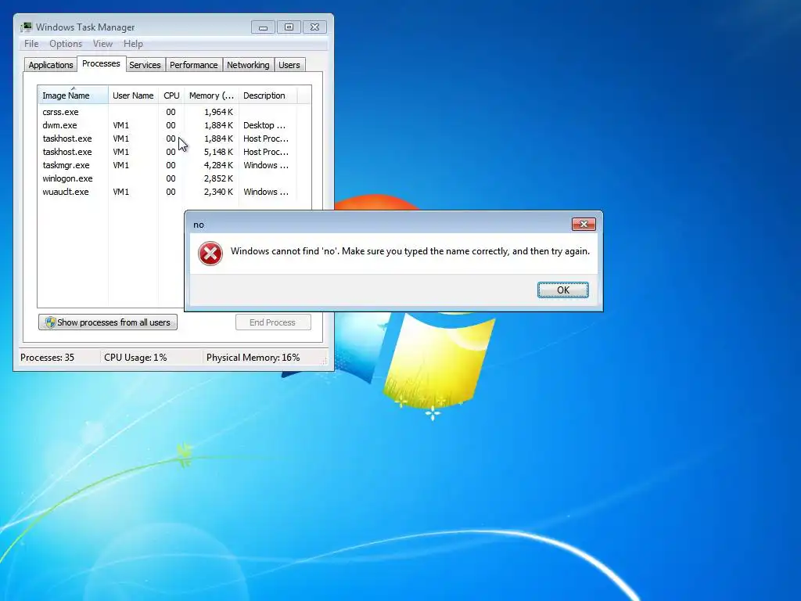Sort by CPU column header
The height and width of the screenshot is (601, 801).
pos(171,95)
